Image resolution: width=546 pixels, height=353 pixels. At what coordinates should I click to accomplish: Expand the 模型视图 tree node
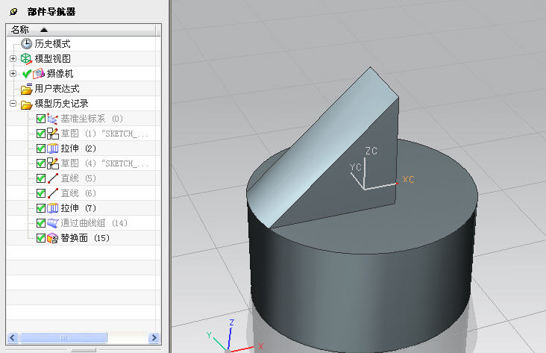(x=13, y=58)
